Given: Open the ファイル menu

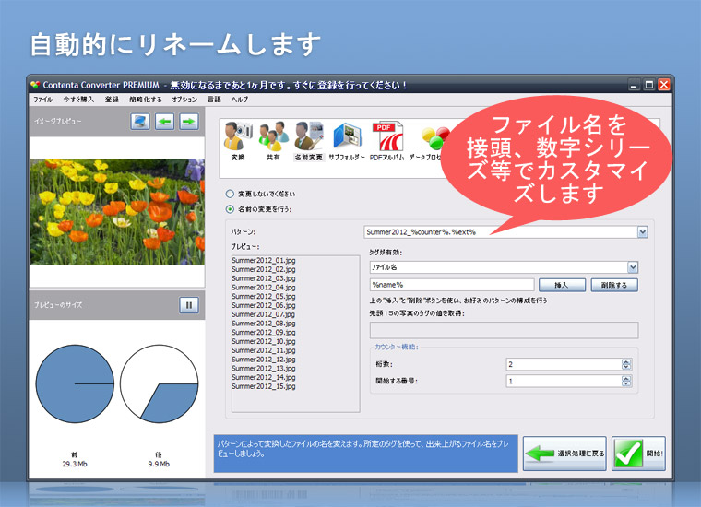Looking at the screenshot, I should tap(43, 100).
